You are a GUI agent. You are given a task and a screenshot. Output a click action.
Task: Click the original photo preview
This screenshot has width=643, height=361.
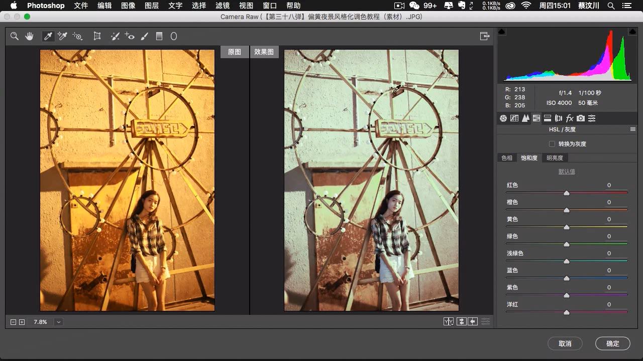point(127,180)
